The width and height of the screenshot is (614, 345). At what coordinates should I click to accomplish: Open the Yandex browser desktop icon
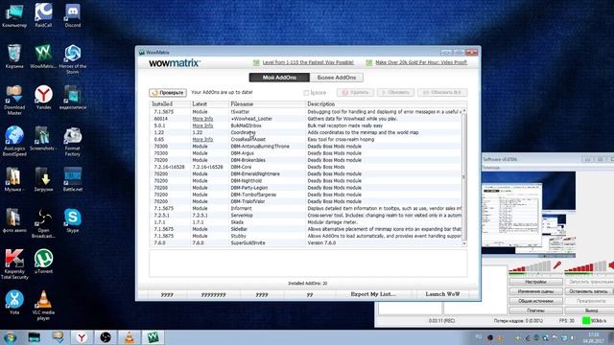[43, 97]
